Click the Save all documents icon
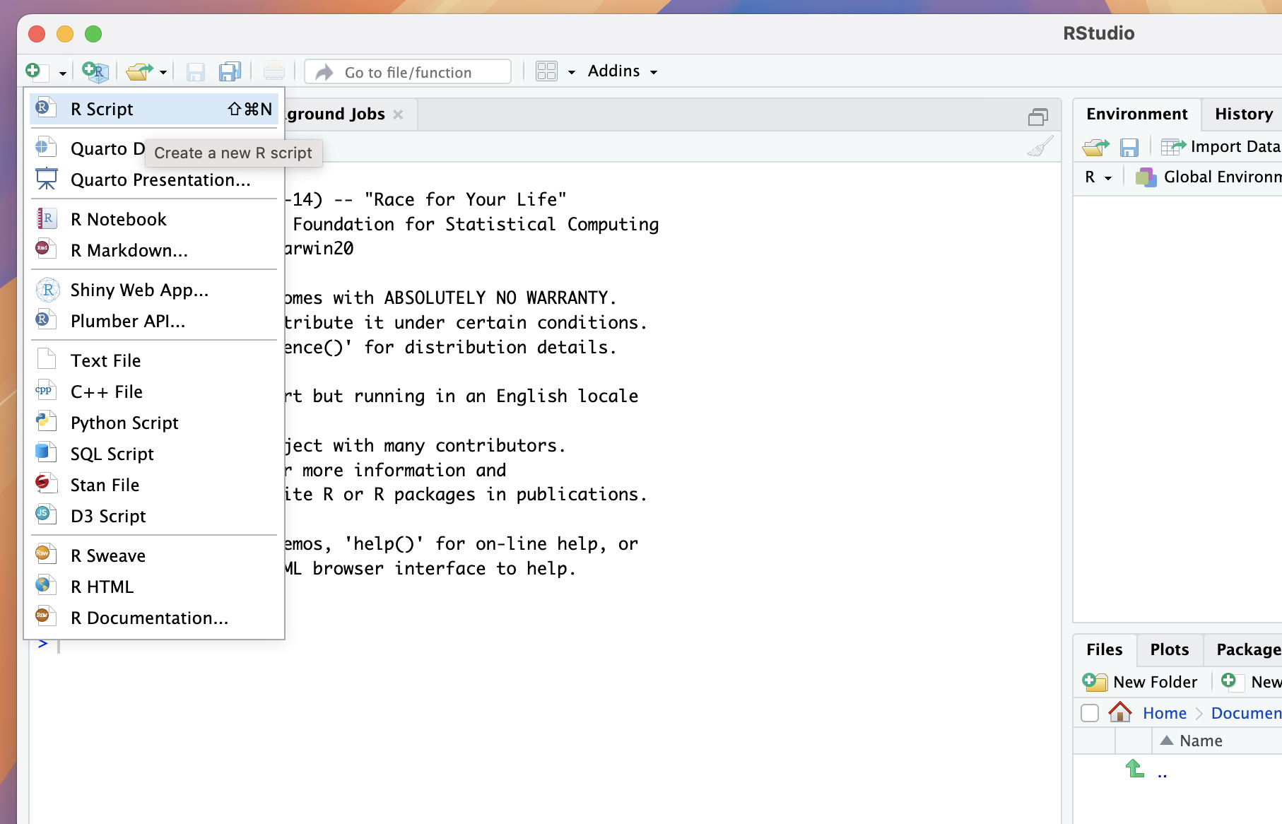Image resolution: width=1282 pixels, height=824 pixels. [x=230, y=71]
